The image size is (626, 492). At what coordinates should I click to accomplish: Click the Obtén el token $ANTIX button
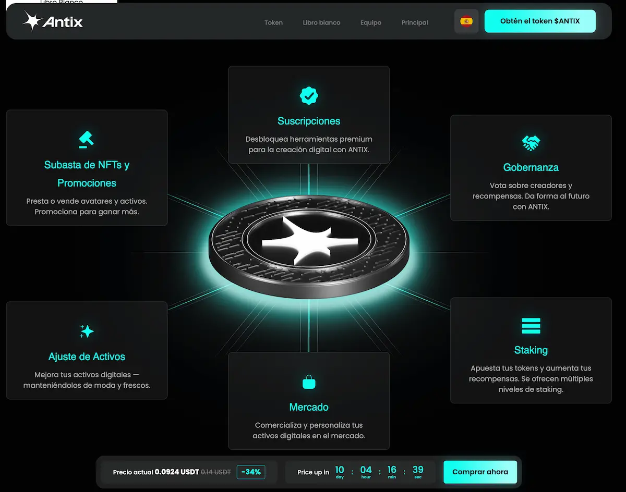click(x=540, y=21)
